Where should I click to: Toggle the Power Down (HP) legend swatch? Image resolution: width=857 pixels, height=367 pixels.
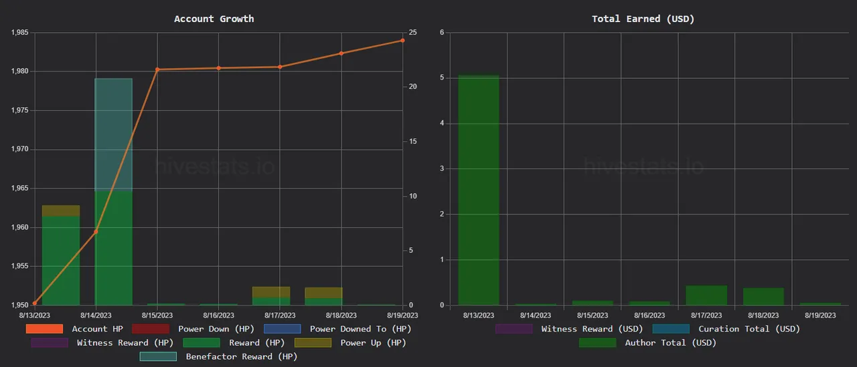(x=151, y=329)
